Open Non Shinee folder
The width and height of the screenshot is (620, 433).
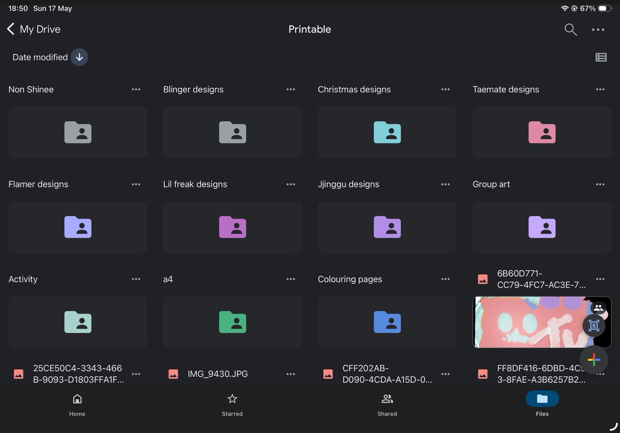78,132
